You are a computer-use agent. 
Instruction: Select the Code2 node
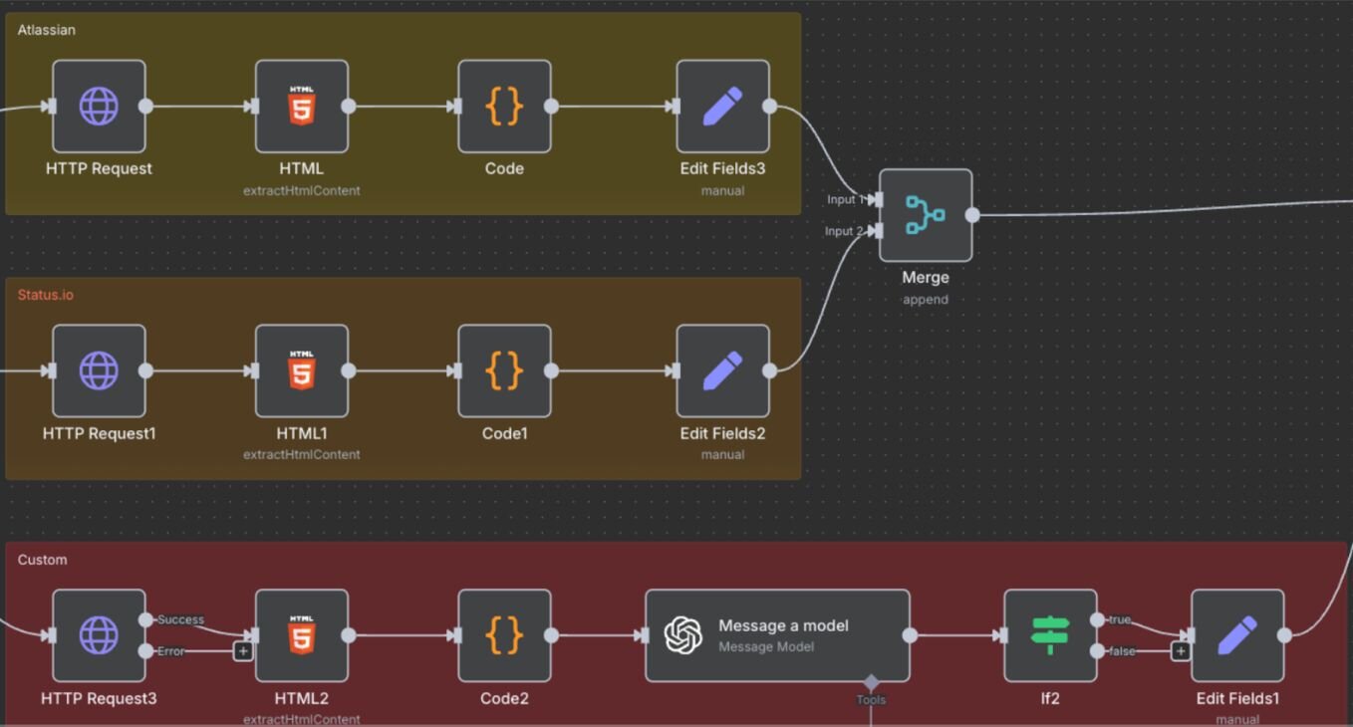coord(504,635)
